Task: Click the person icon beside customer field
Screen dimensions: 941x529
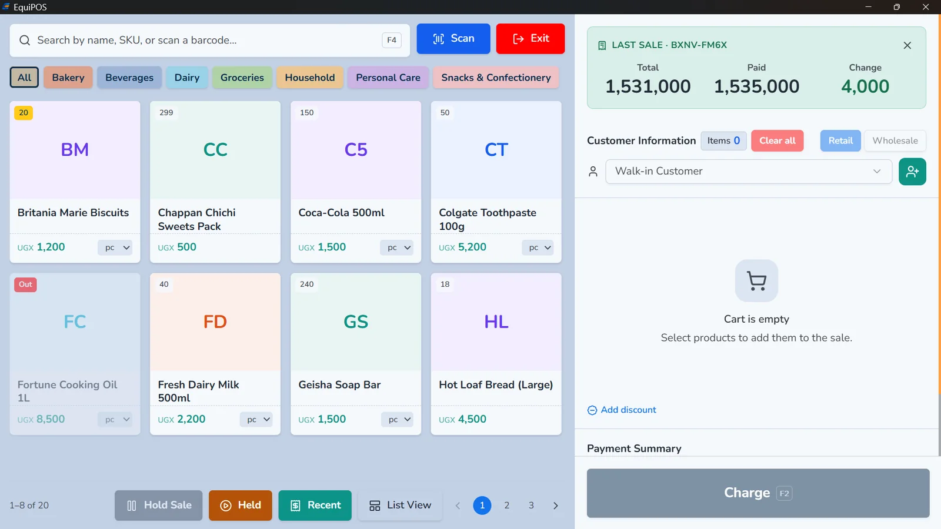Action: pyautogui.click(x=593, y=172)
